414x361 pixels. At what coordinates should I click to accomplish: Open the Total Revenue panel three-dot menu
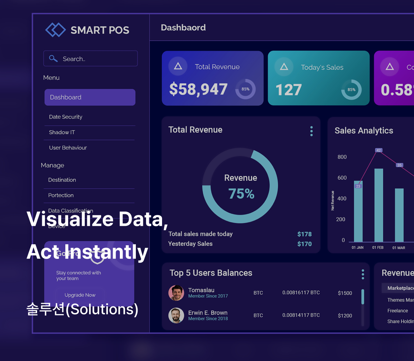312,131
